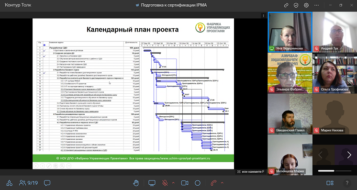
Task: Expand leave call options chevron
Action: pos(222,183)
